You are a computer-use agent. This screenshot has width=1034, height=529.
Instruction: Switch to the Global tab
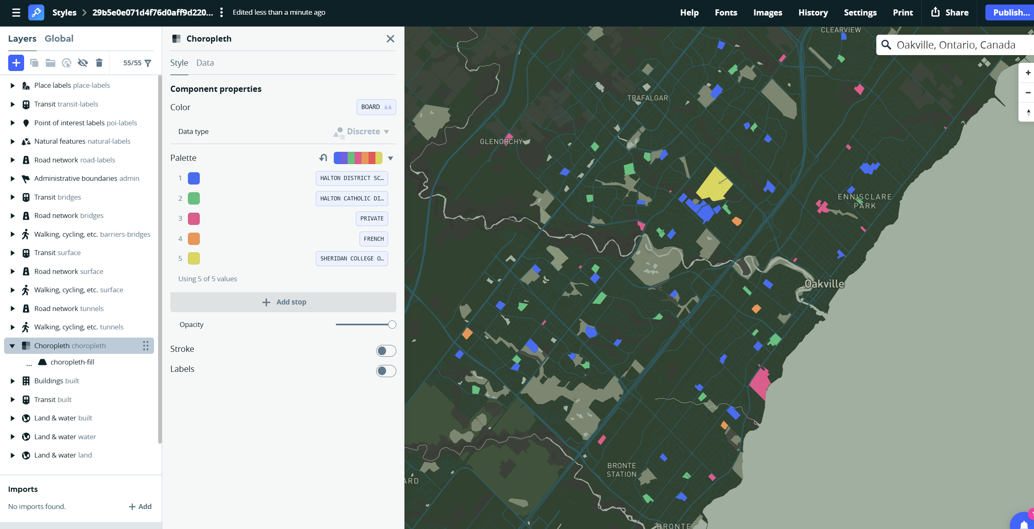(59, 38)
